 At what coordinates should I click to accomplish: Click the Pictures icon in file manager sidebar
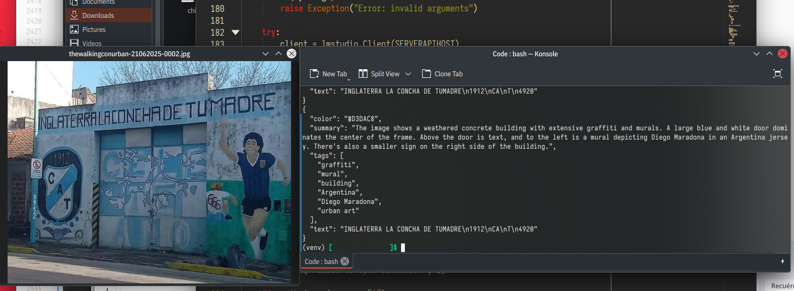73,30
